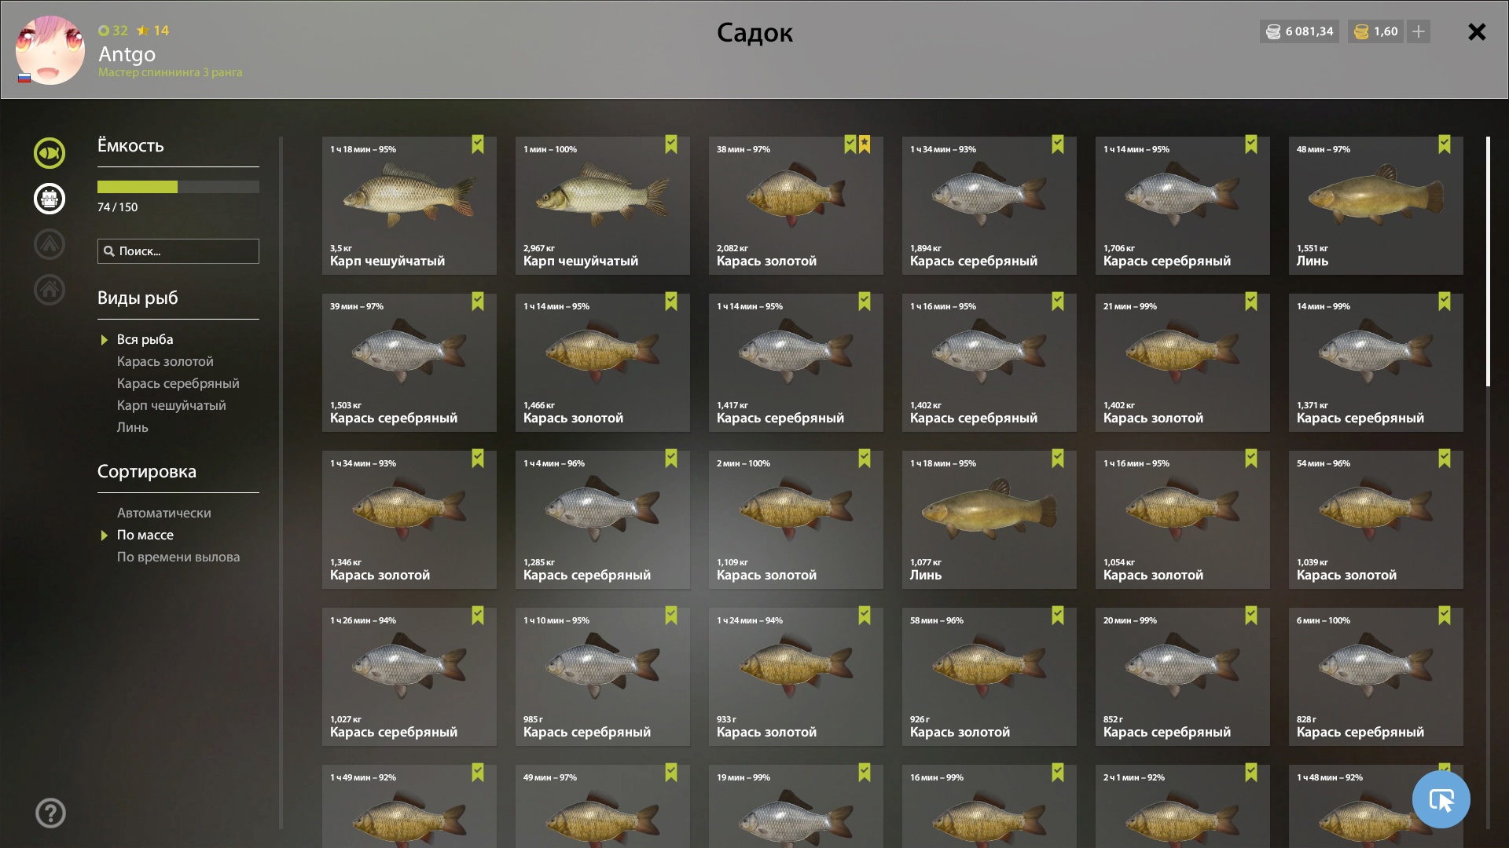Click the Antgo player avatar

[x=50, y=50]
